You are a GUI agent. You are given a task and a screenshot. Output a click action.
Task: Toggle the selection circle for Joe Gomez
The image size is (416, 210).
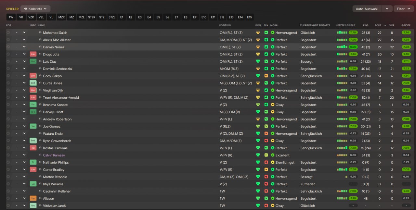[8, 126]
